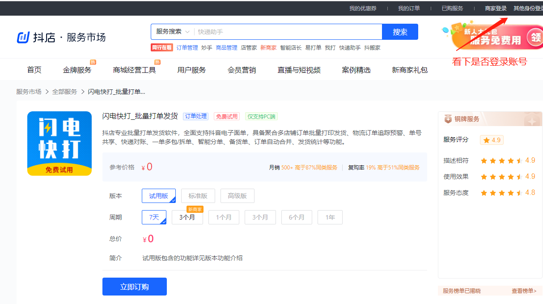The width and height of the screenshot is (543, 304).
Task: Click the 服务评分 4.9 star badge
Action: coord(492,140)
